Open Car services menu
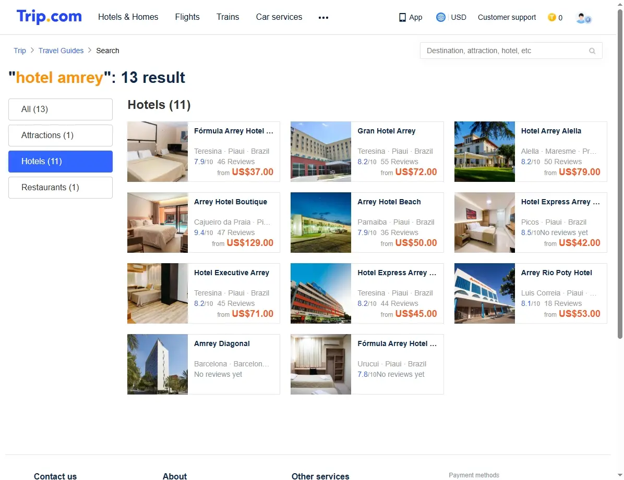The height and width of the screenshot is (480, 624). click(x=279, y=17)
